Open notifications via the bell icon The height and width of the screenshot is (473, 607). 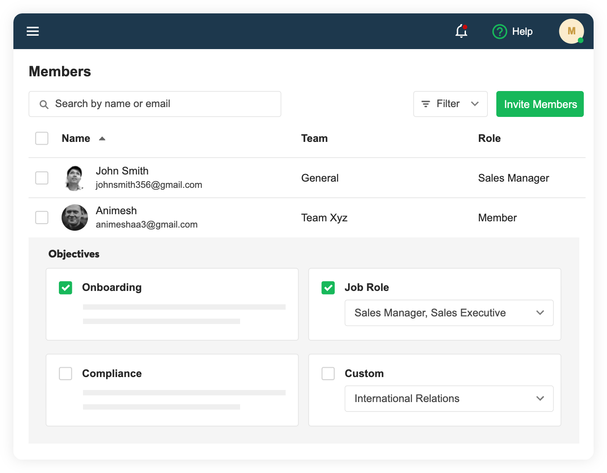461,31
